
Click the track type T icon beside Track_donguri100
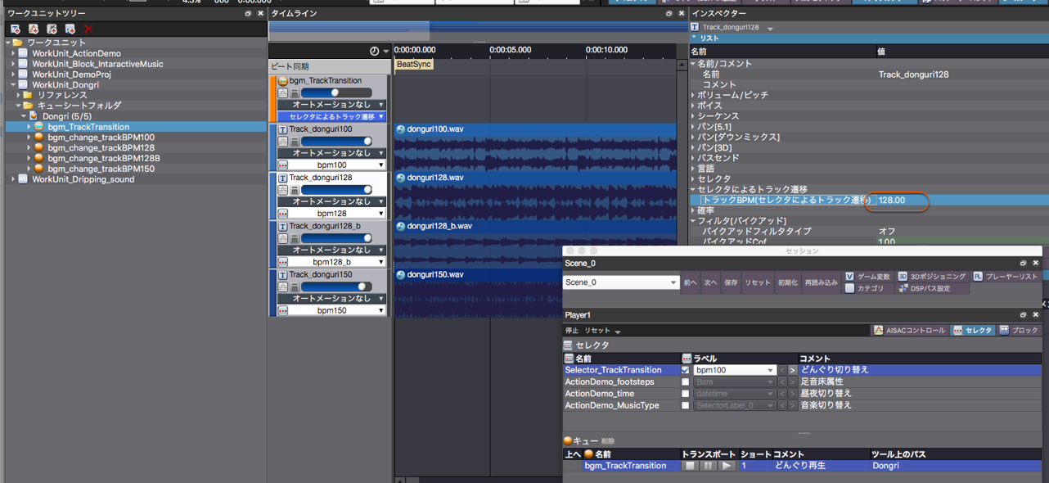[x=283, y=129]
